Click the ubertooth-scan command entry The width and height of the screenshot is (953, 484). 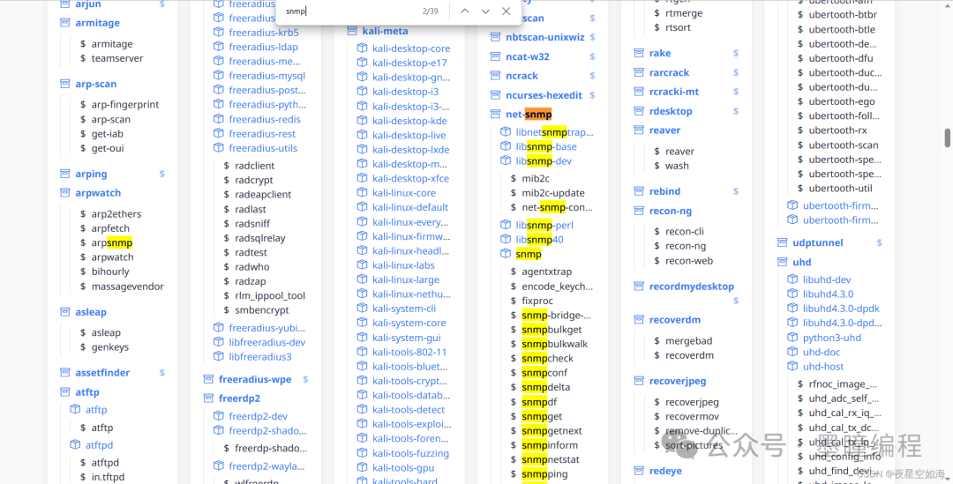[x=843, y=145]
